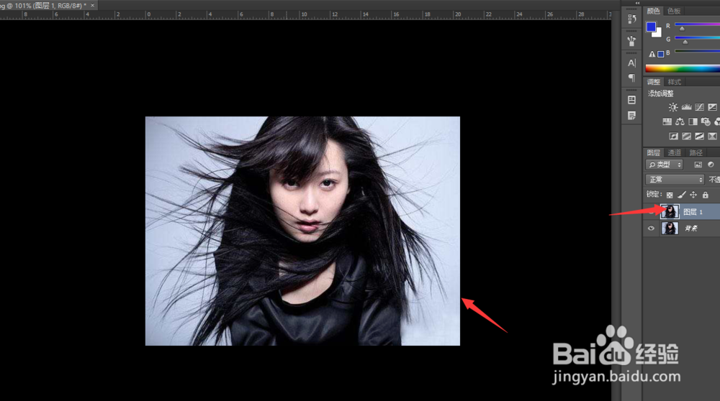Add a Photo Filter adjustment
Image resolution: width=720 pixels, height=401 pixels.
[706, 121]
